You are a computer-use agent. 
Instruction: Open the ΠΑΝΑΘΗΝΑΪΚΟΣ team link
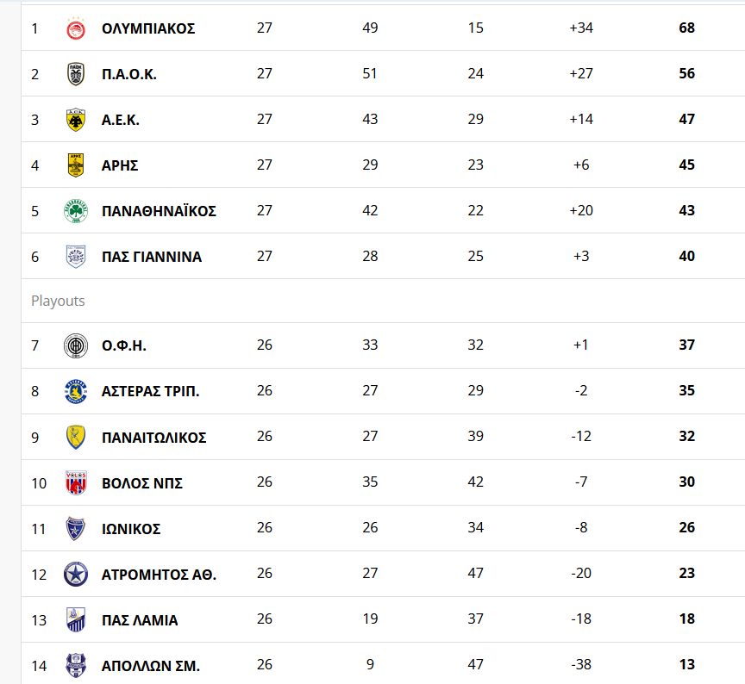(159, 211)
